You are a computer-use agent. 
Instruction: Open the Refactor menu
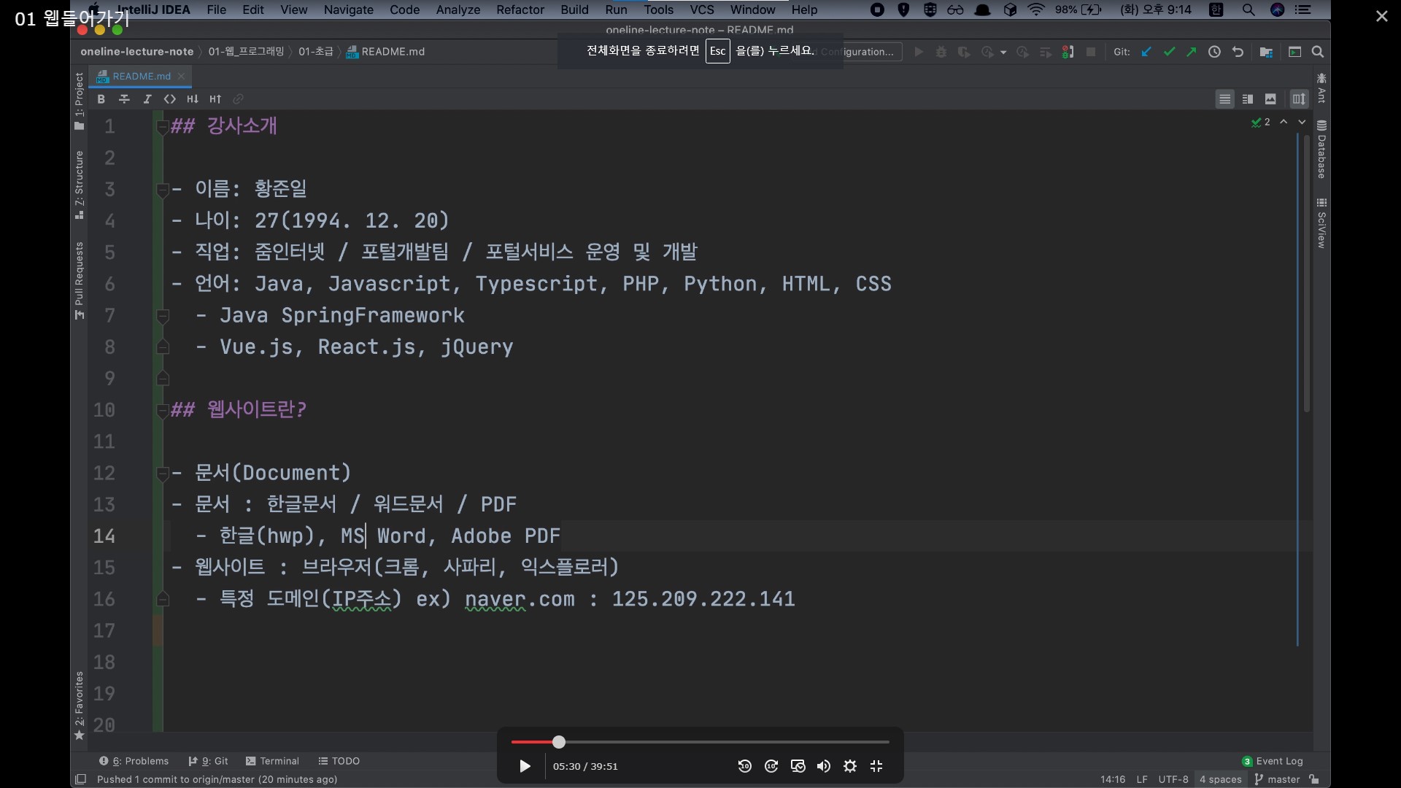click(520, 9)
